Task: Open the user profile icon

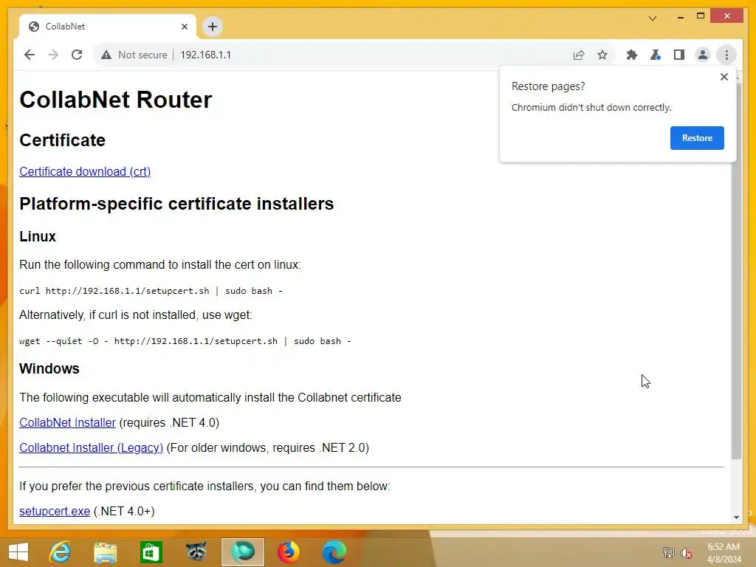Action: [x=703, y=55]
